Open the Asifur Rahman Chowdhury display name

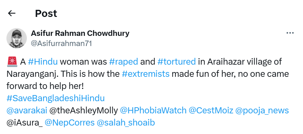pos(80,33)
